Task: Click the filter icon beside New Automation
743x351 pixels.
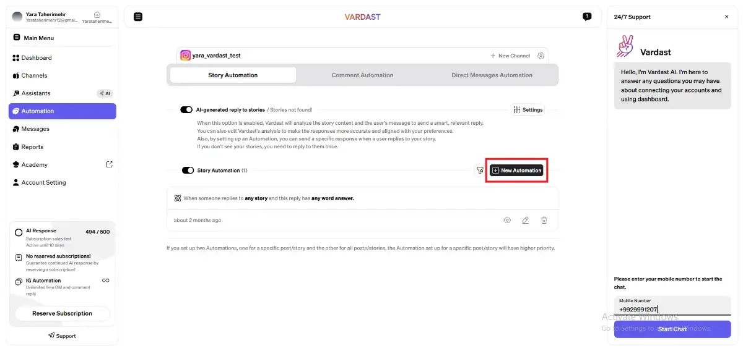Action: point(480,171)
